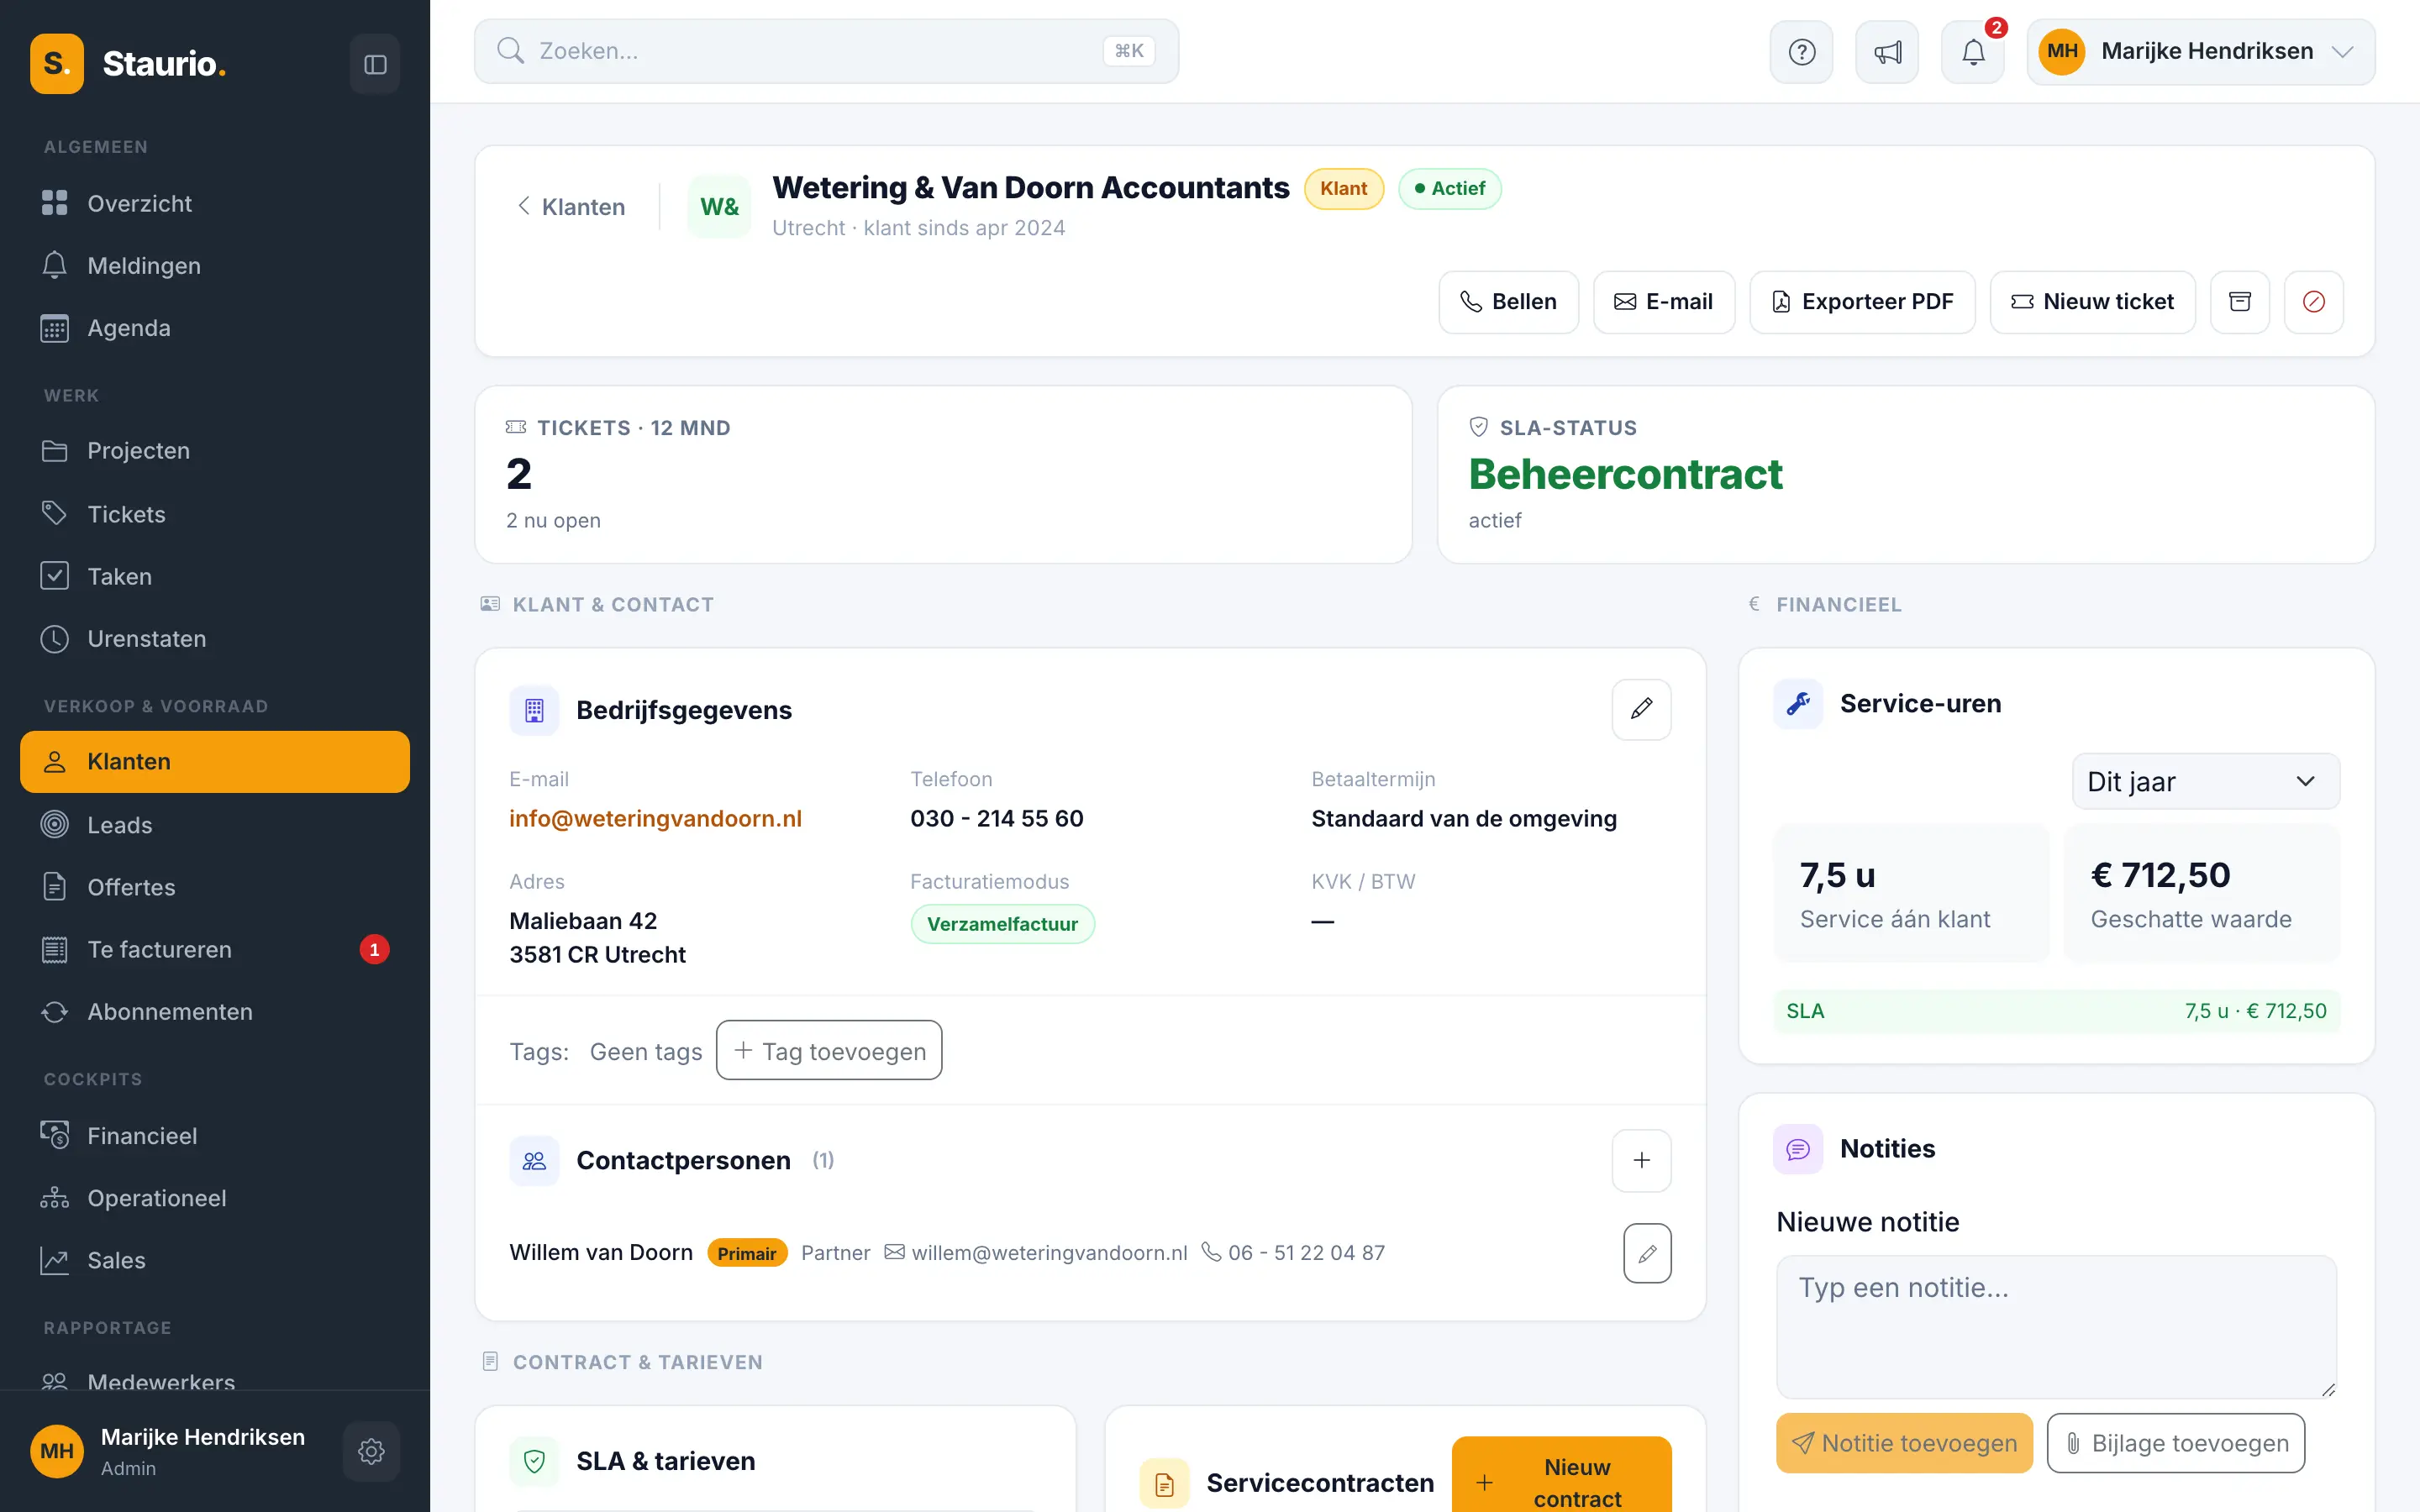Image resolution: width=2420 pixels, height=1512 pixels.
Task: Open the Dit jaar period dropdown
Action: [x=2205, y=782]
